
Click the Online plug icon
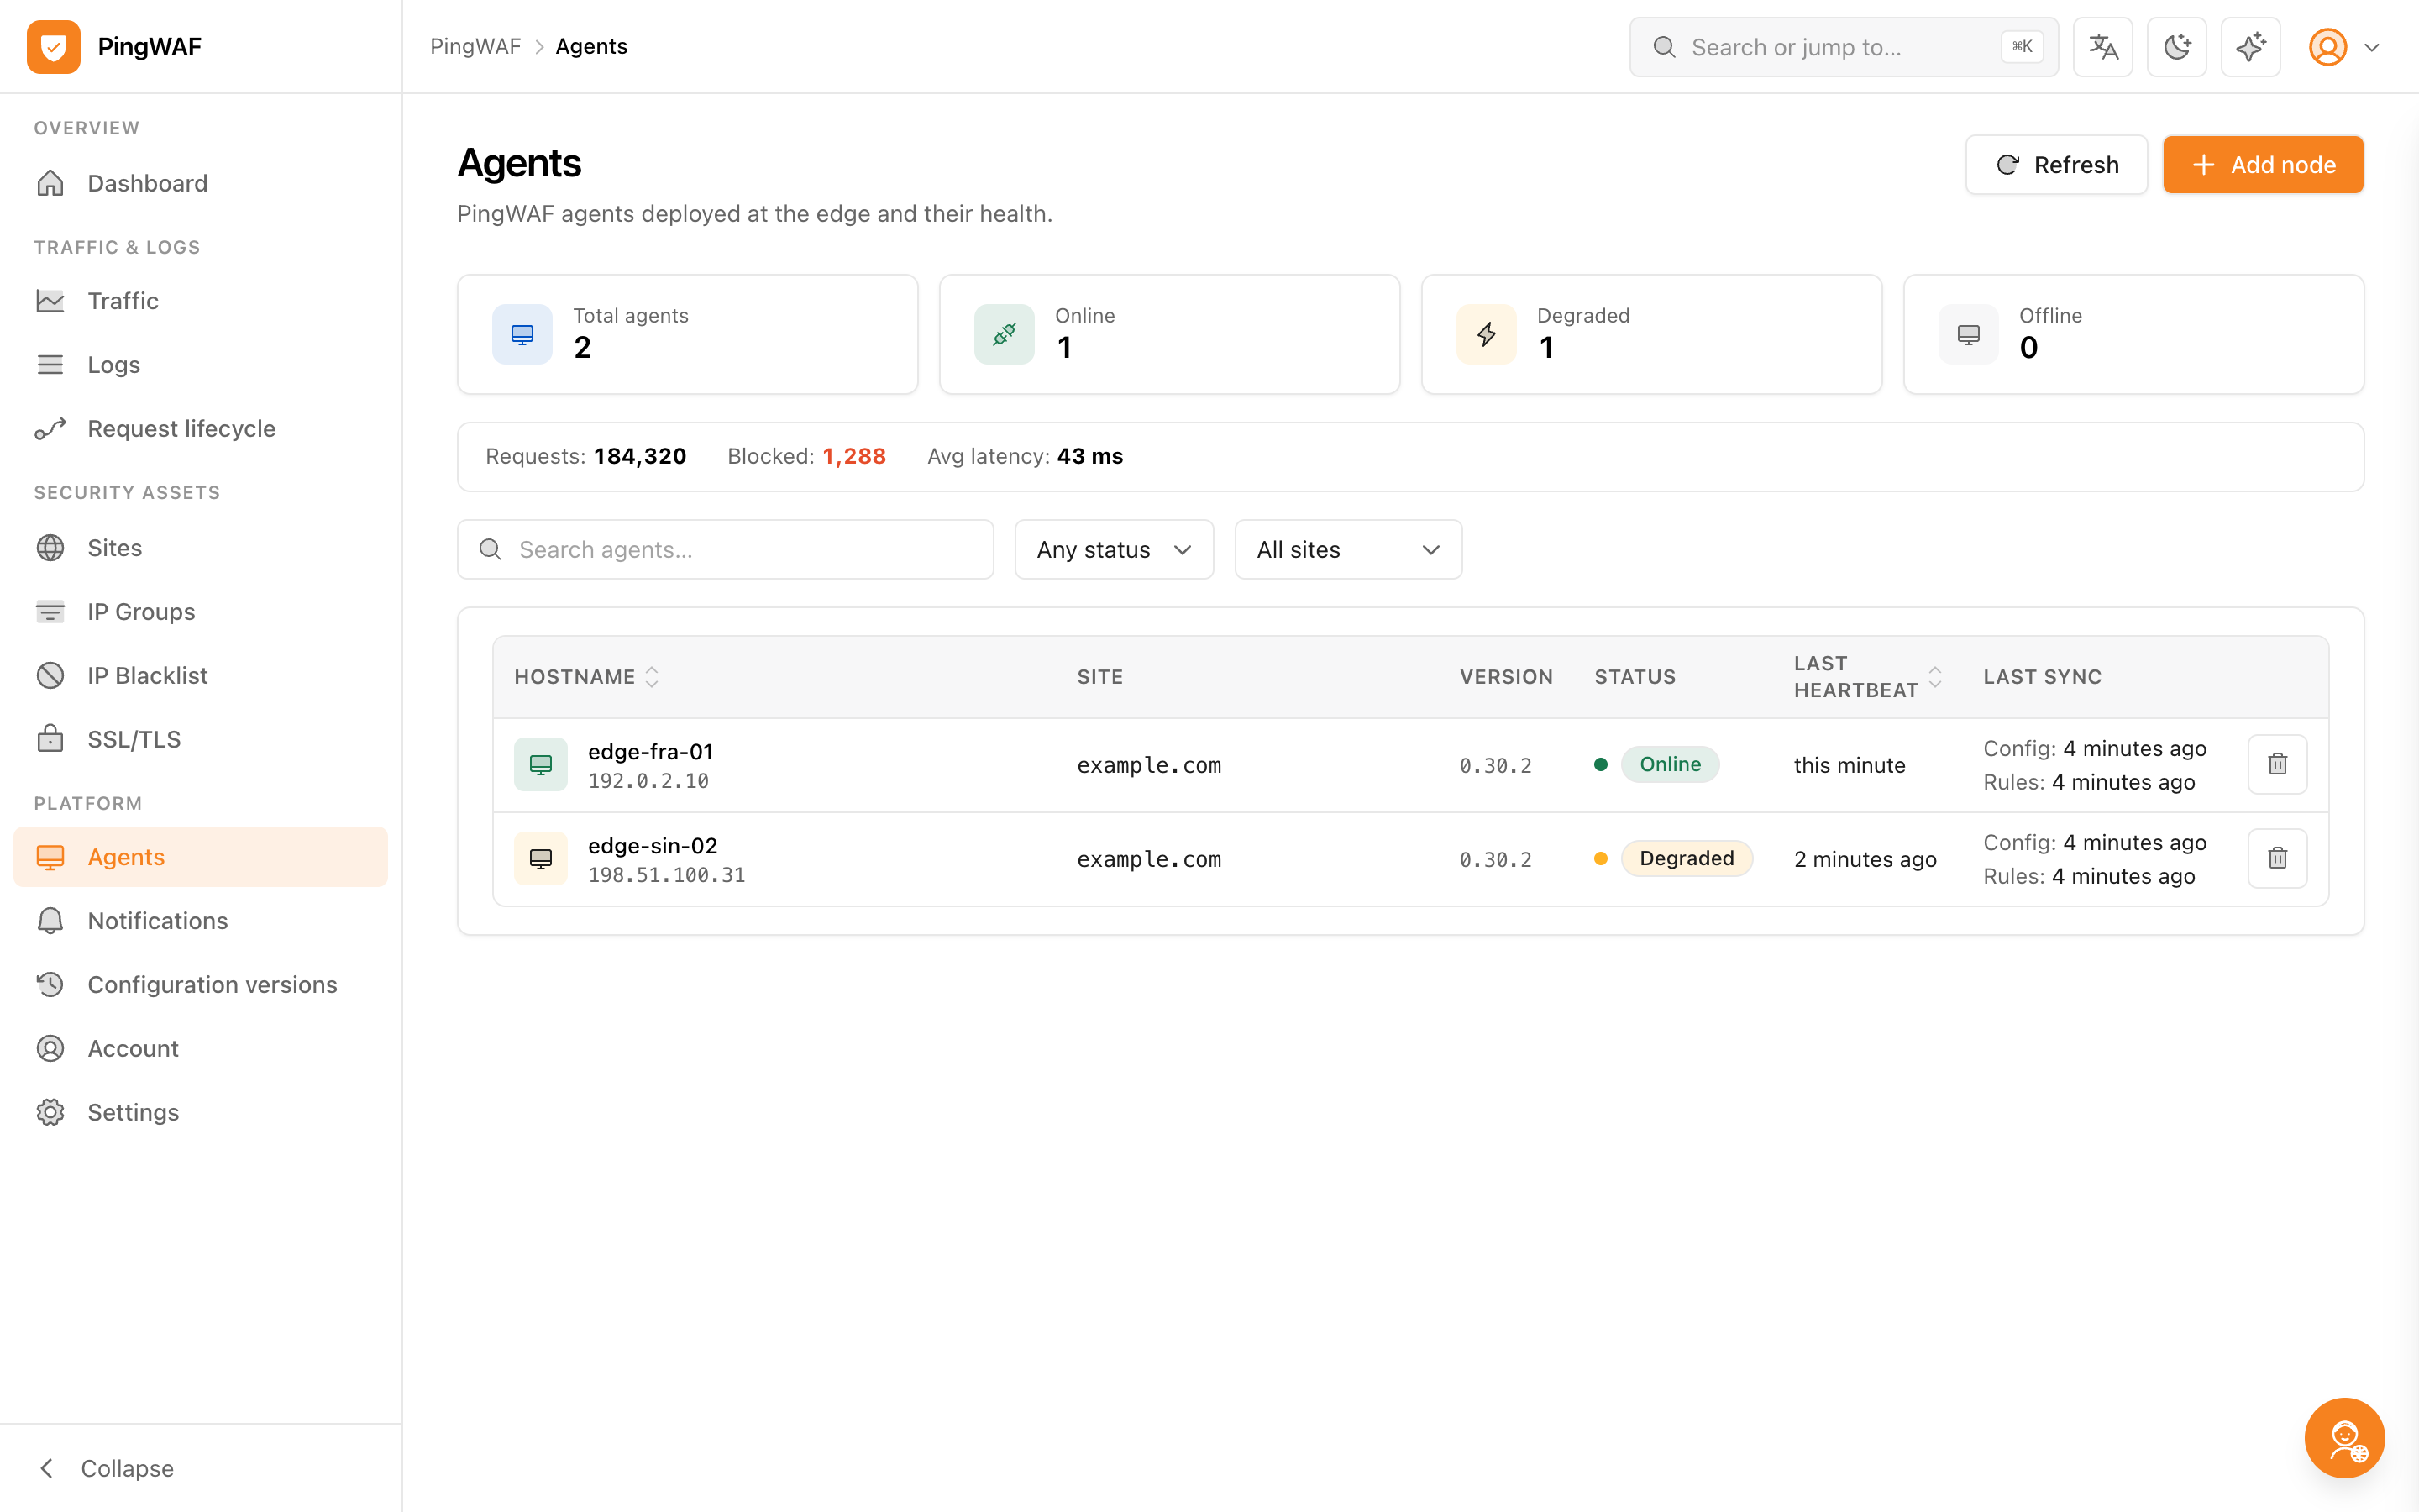click(1005, 334)
